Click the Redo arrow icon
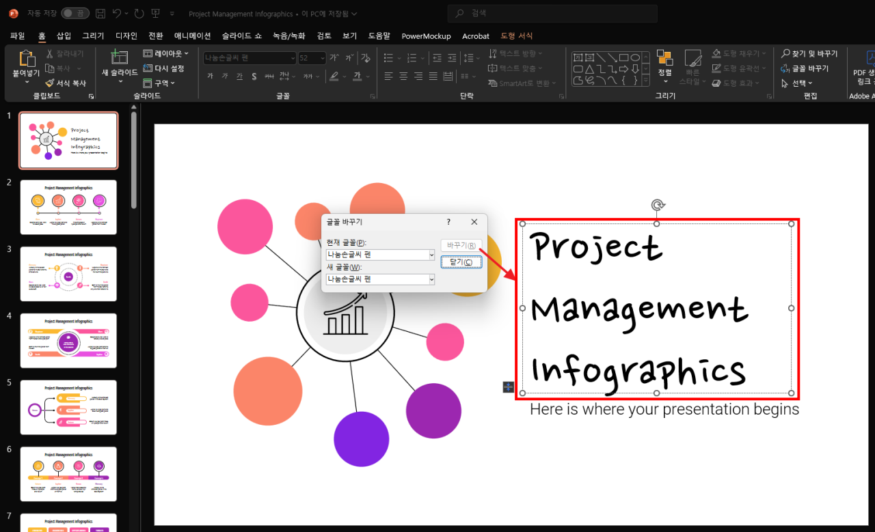The width and height of the screenshot is (875, 532). click(139, 14)
